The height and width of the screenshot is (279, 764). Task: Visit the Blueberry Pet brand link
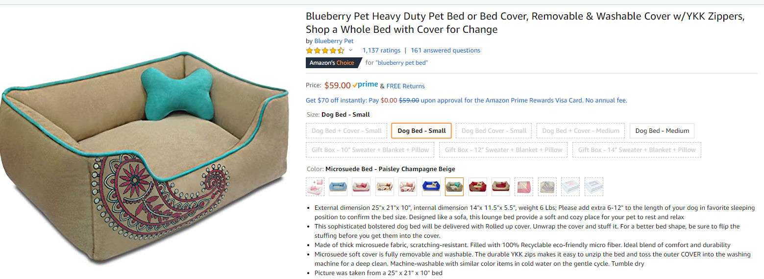(x=334, y=41)
